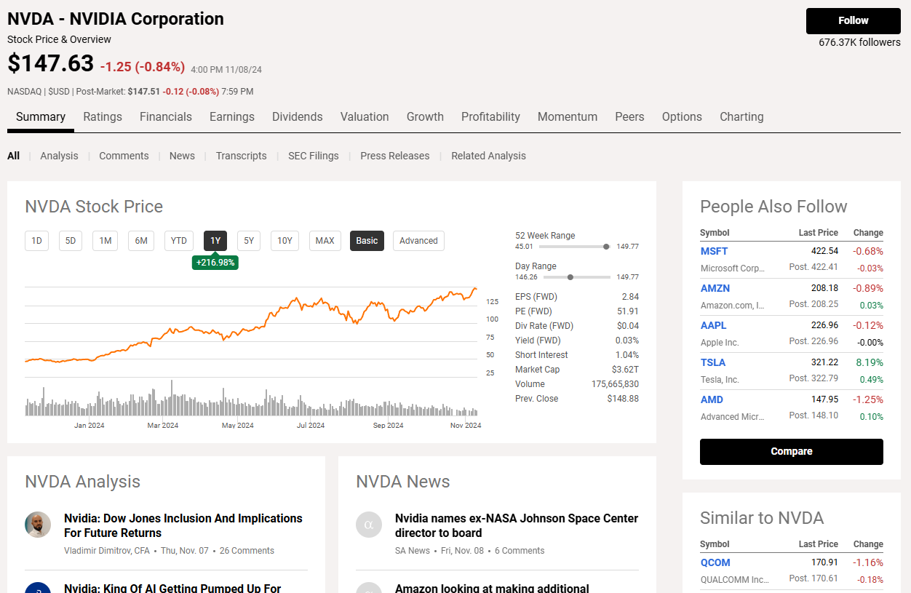Click the PE (FWD) value 51.91

click(628, 311)
